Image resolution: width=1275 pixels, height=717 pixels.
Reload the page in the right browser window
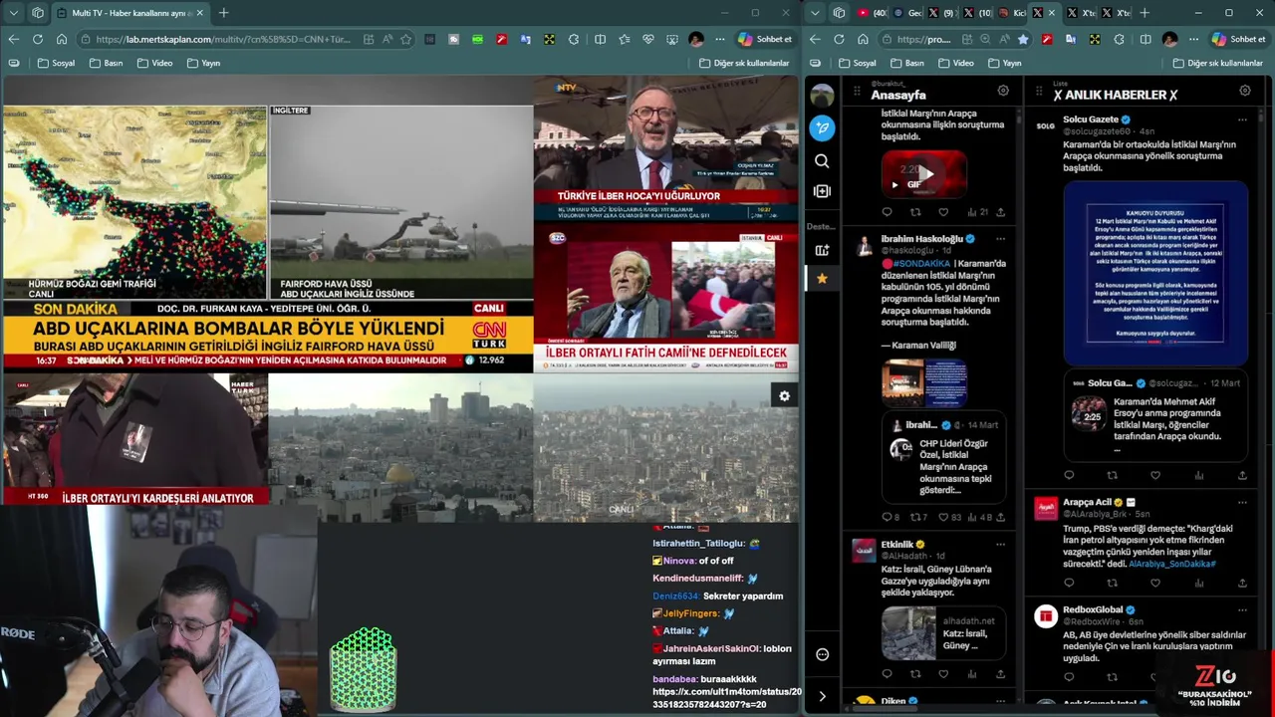pyautogui.click(x=839, y=39)
